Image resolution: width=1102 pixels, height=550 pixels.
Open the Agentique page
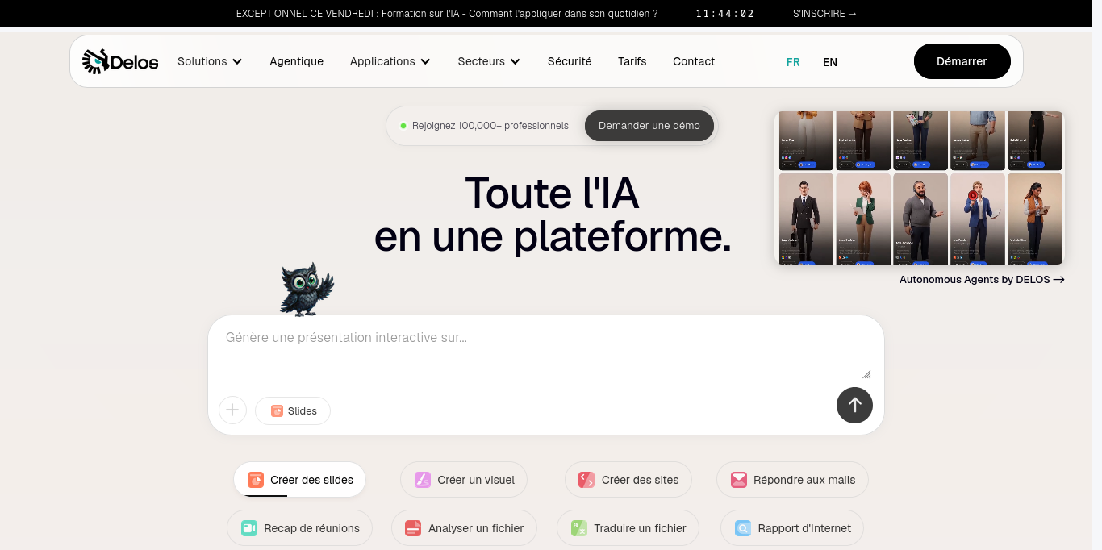[296, 61]
